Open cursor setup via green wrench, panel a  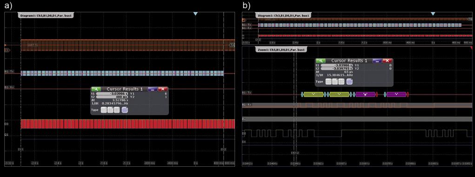(x=96, y=89)
